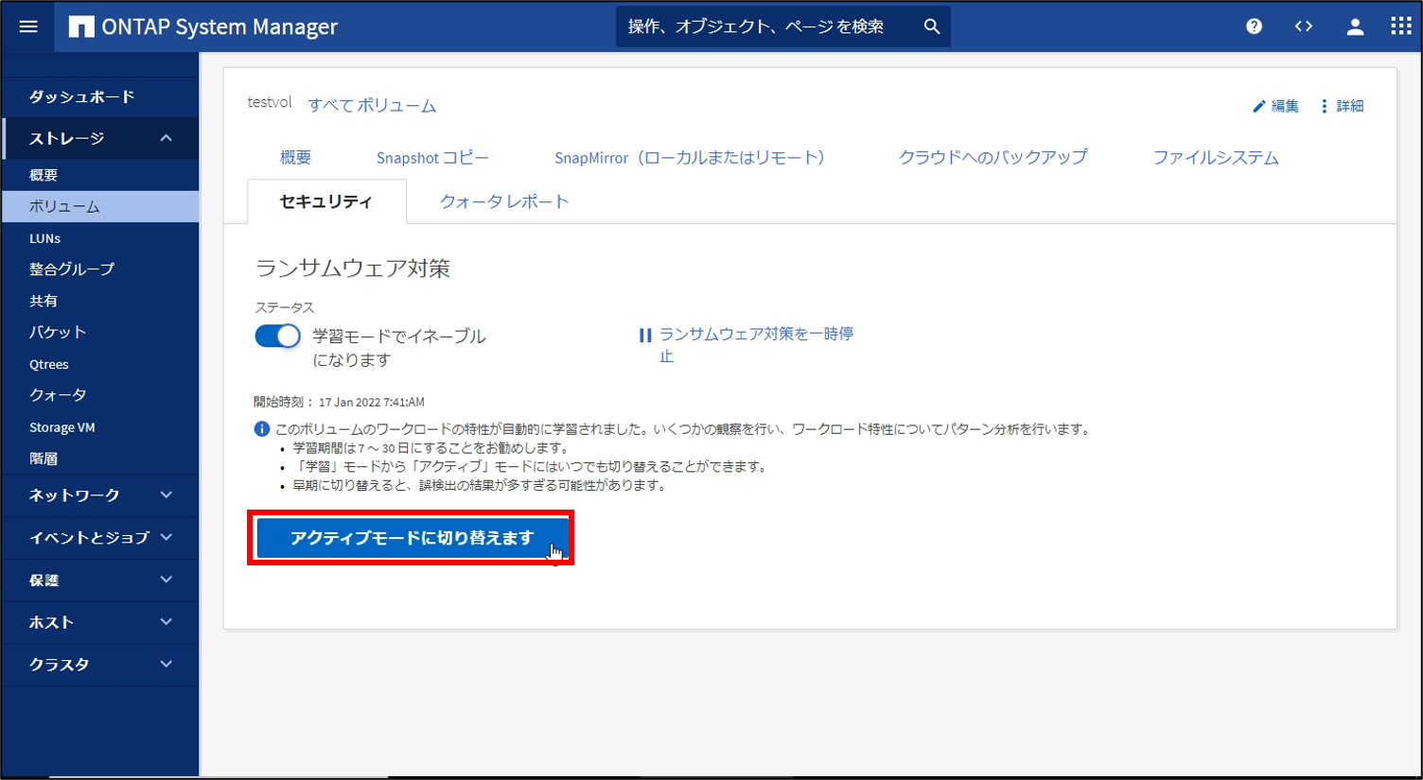Click the ランサムウェア対策 heading
Screen dimensions: 1423x780
pos(353,269)
